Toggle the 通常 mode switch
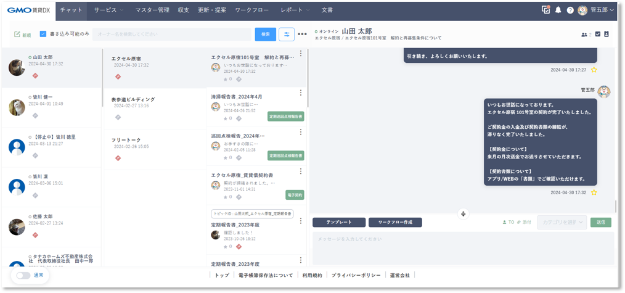The height and width of the screenshot is (293, 625). pos(23,275)
